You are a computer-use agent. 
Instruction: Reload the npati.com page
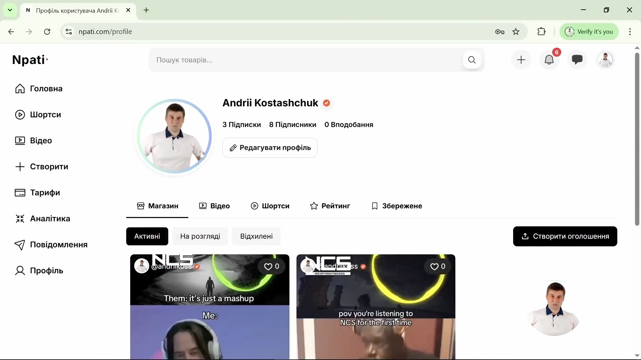pyautogui.click(x=47, y=32)
